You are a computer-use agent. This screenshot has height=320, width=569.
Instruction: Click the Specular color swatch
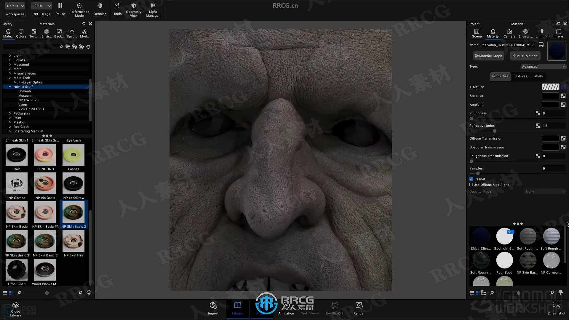[550, 96]
